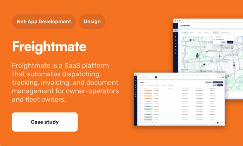Select the vehicle marker beside Wheaton label

(207, 51)
